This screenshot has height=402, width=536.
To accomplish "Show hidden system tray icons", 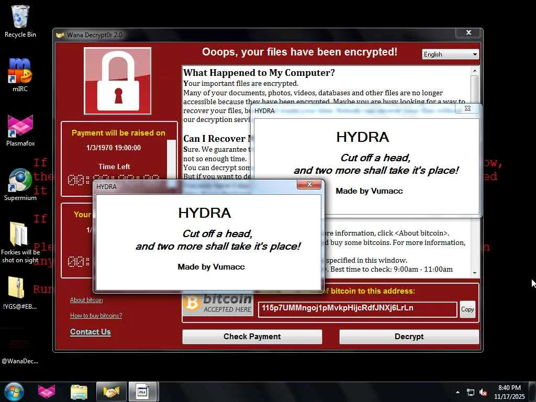I will 457,392.
